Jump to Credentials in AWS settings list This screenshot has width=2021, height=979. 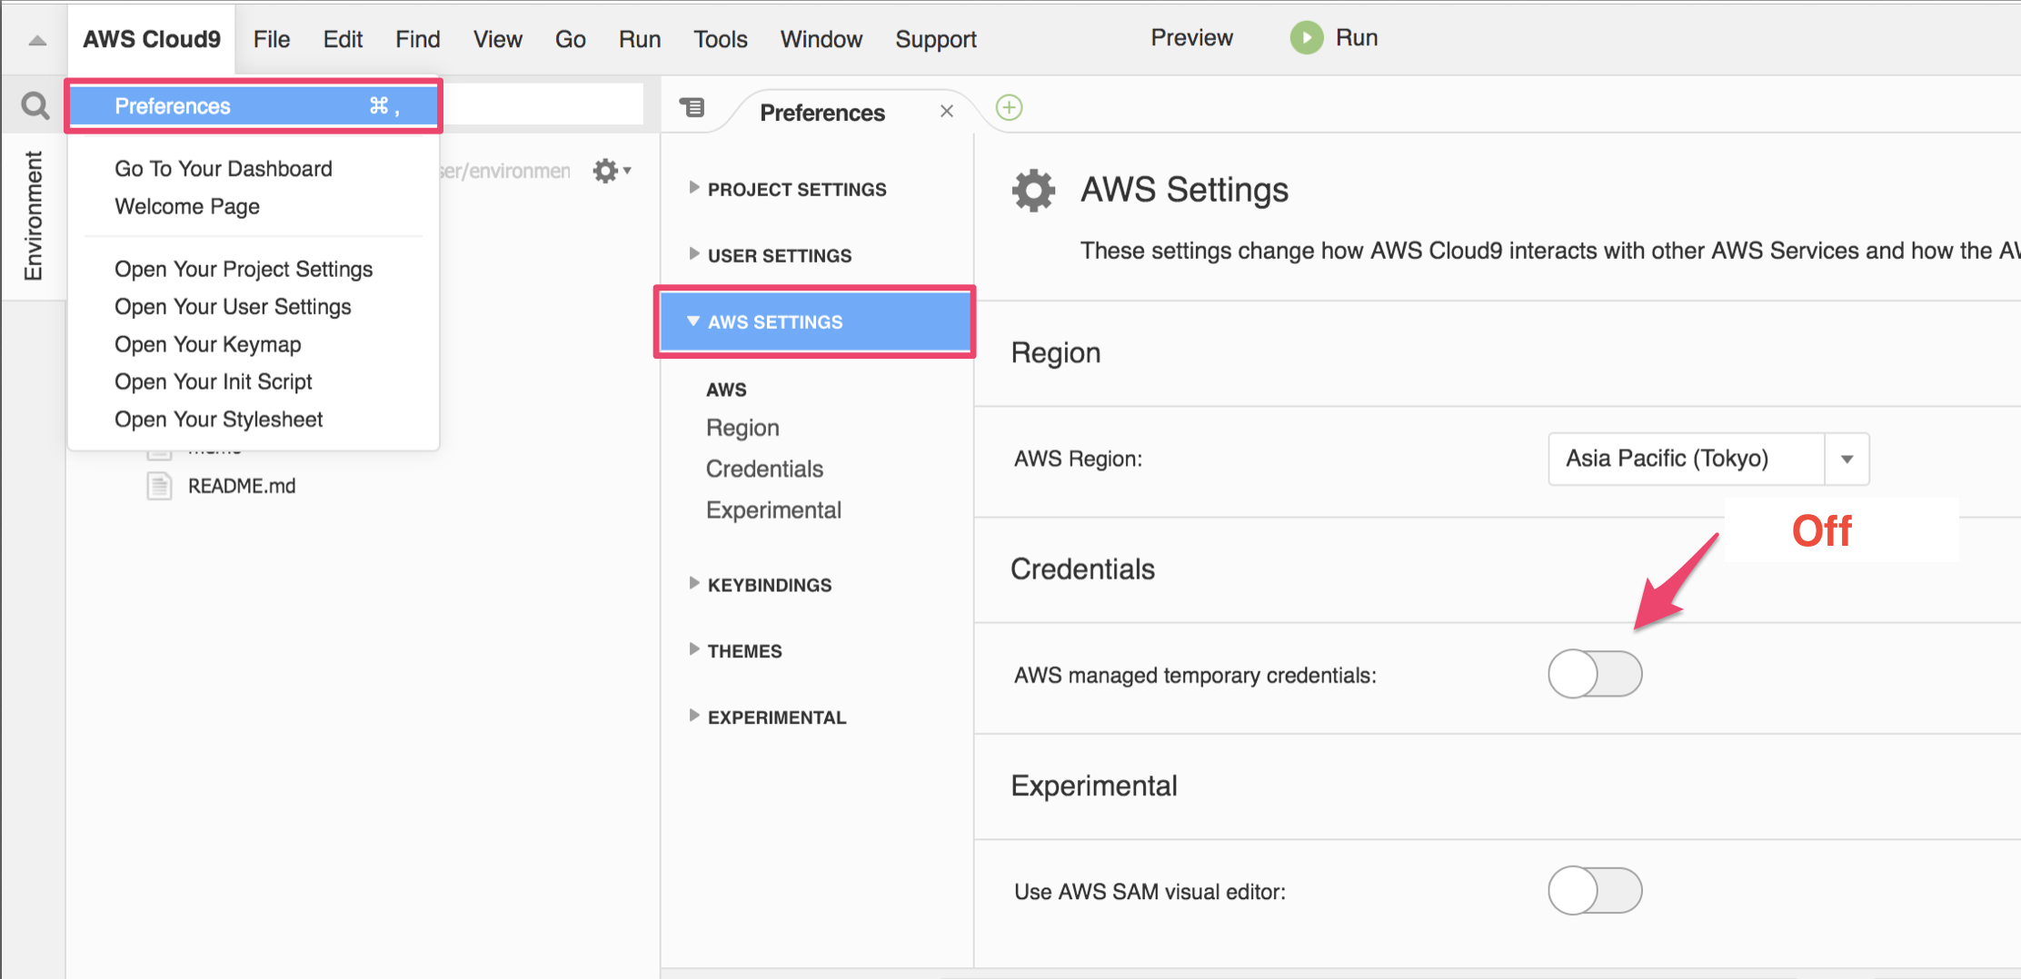coord(764,470)
